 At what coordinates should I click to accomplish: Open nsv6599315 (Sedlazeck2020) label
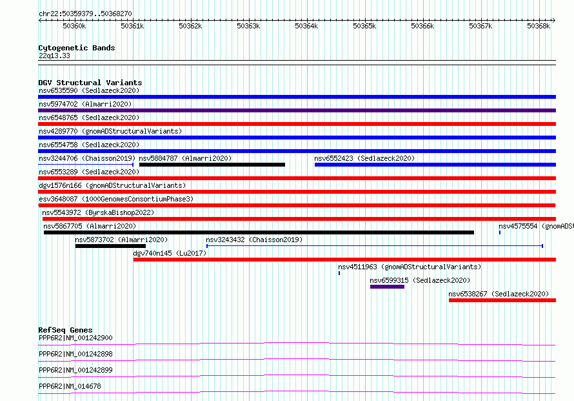(x=420, y=280)
